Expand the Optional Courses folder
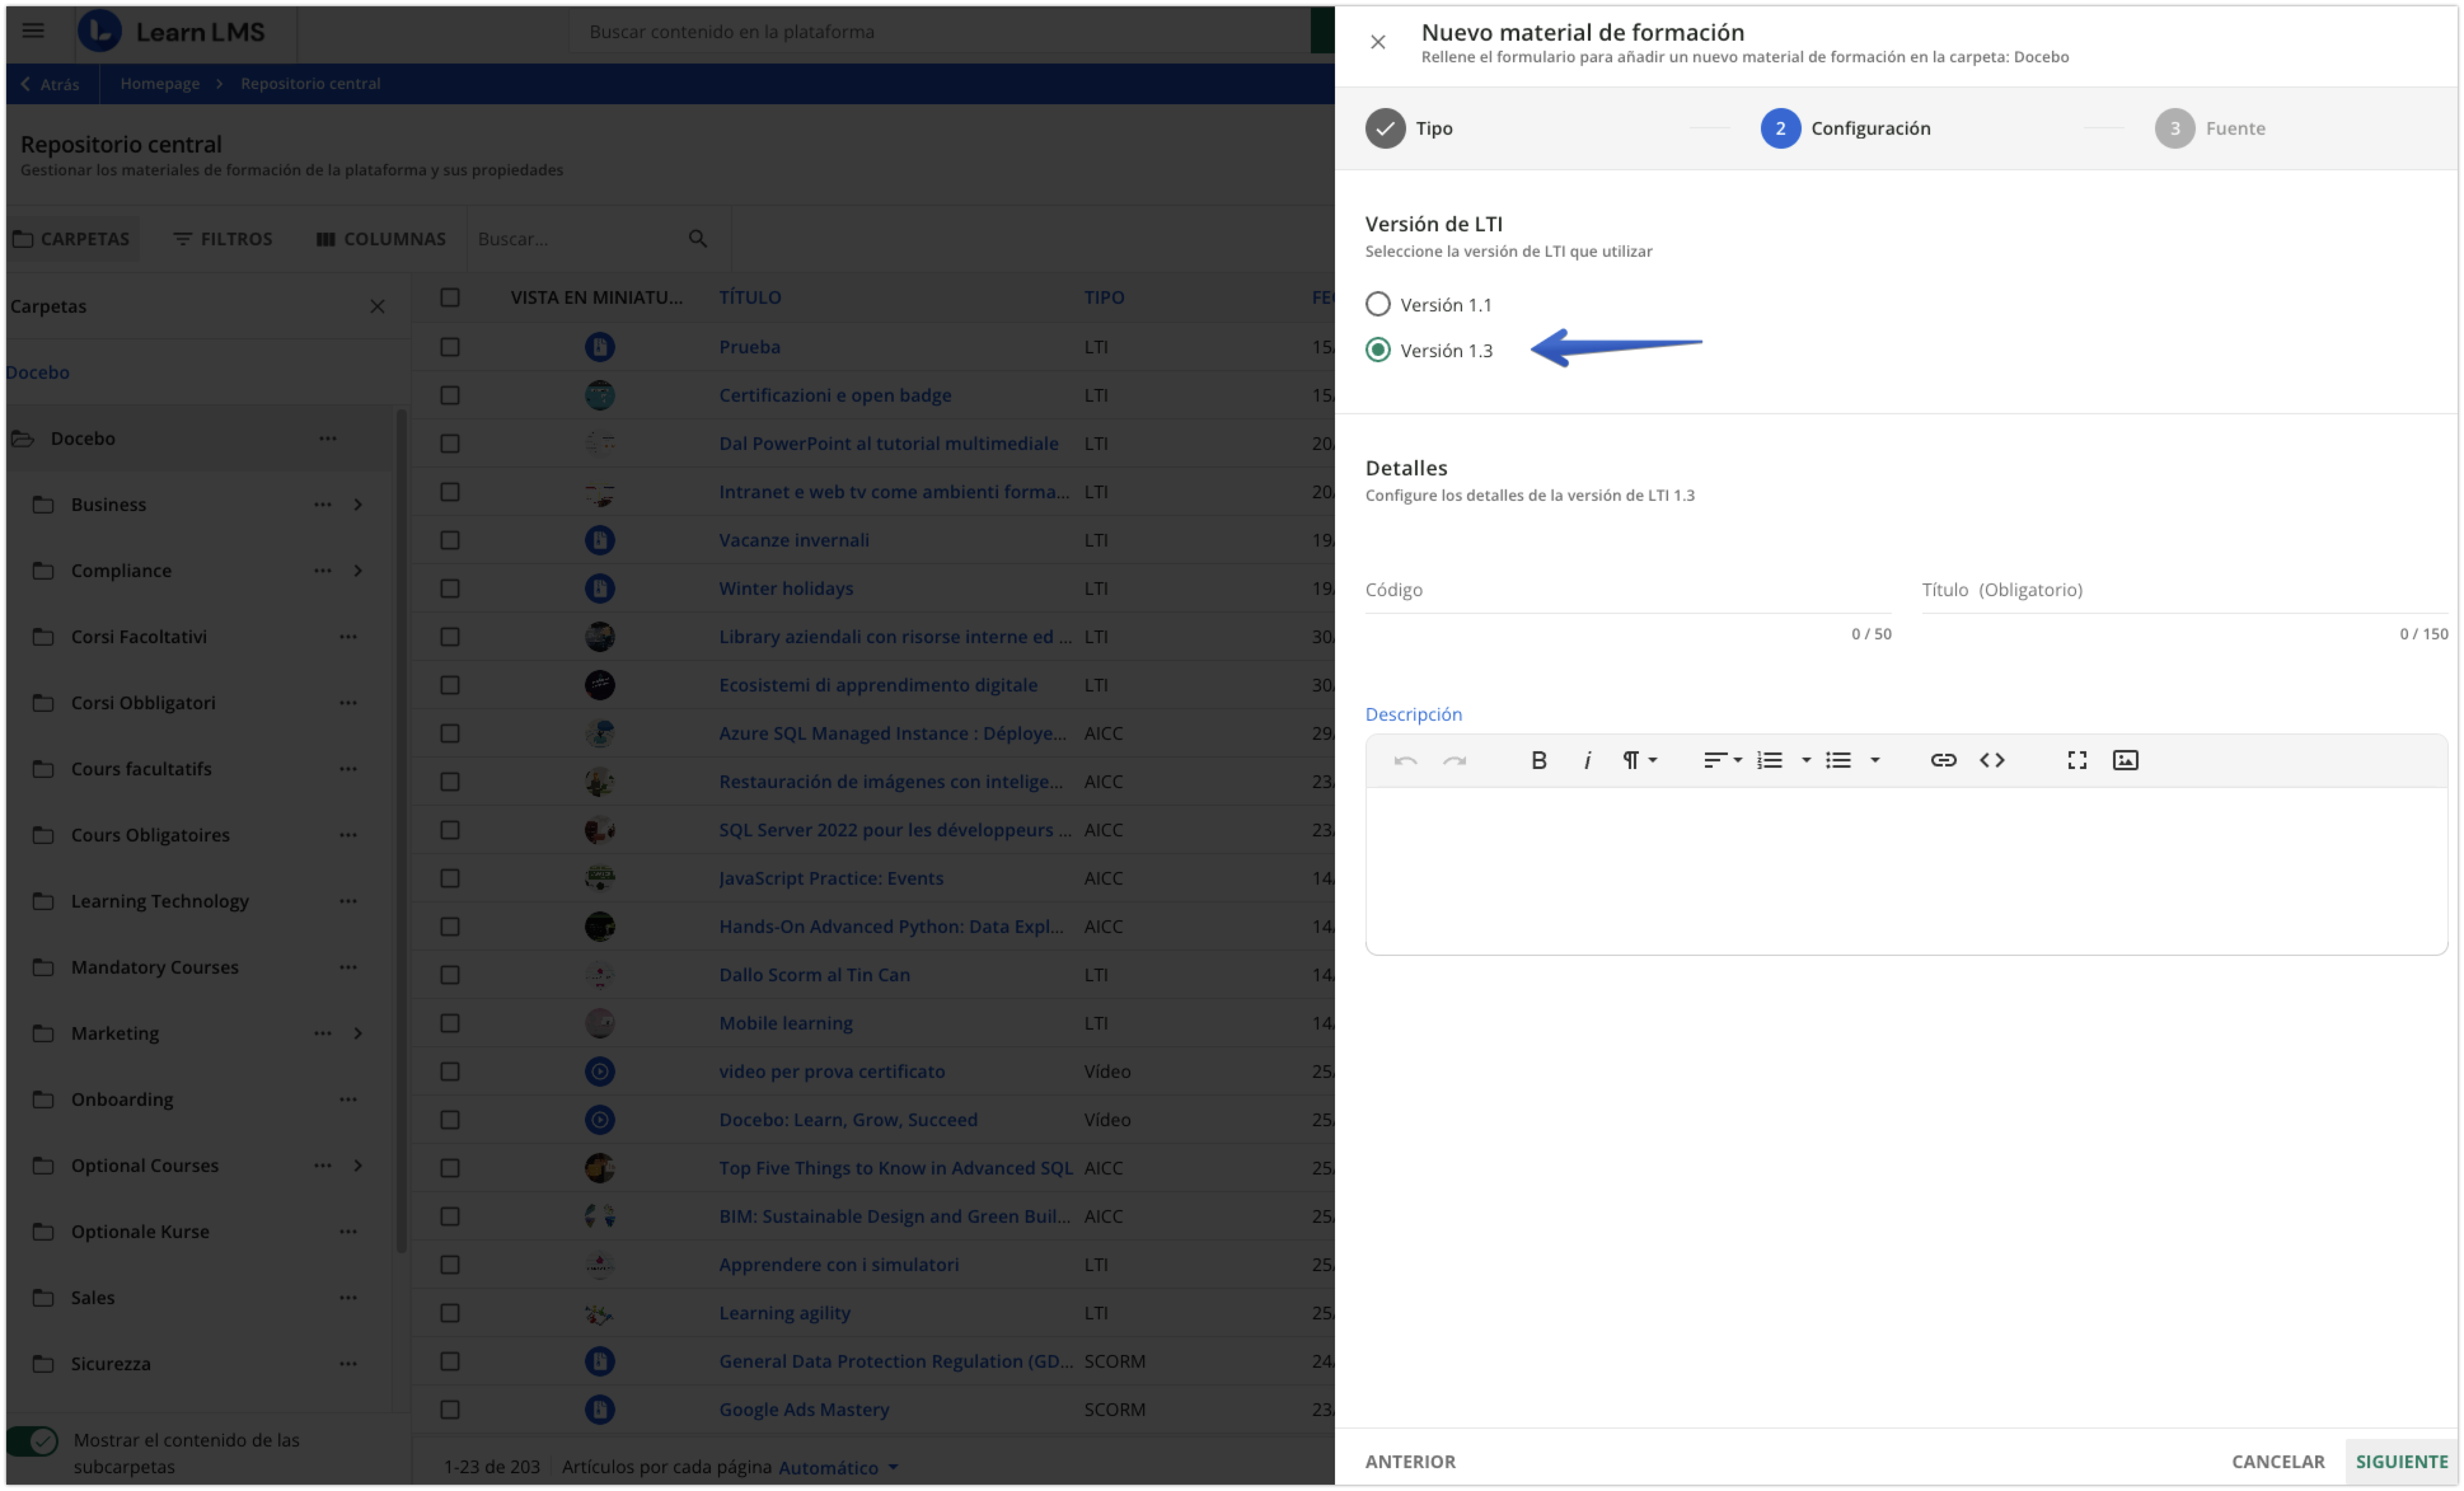 point(358,1165)
